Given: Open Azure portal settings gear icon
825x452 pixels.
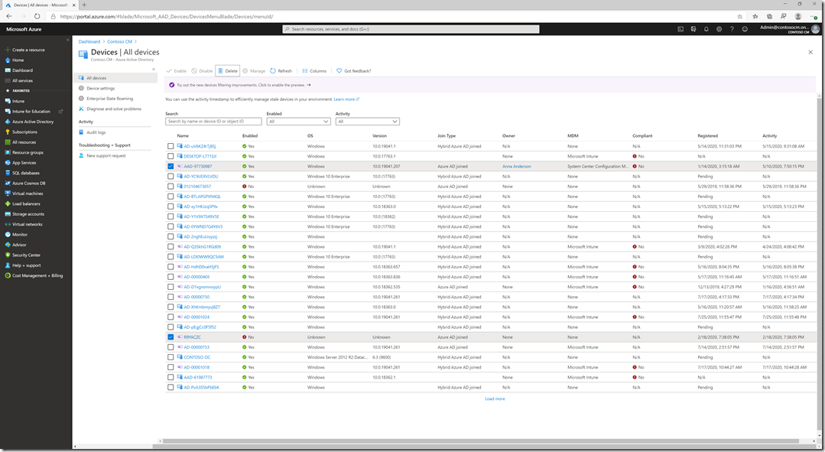Looking at the screenshot, I should point(718,28).
